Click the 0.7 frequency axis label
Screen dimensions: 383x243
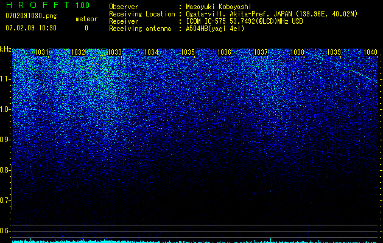tap(5, 200)
